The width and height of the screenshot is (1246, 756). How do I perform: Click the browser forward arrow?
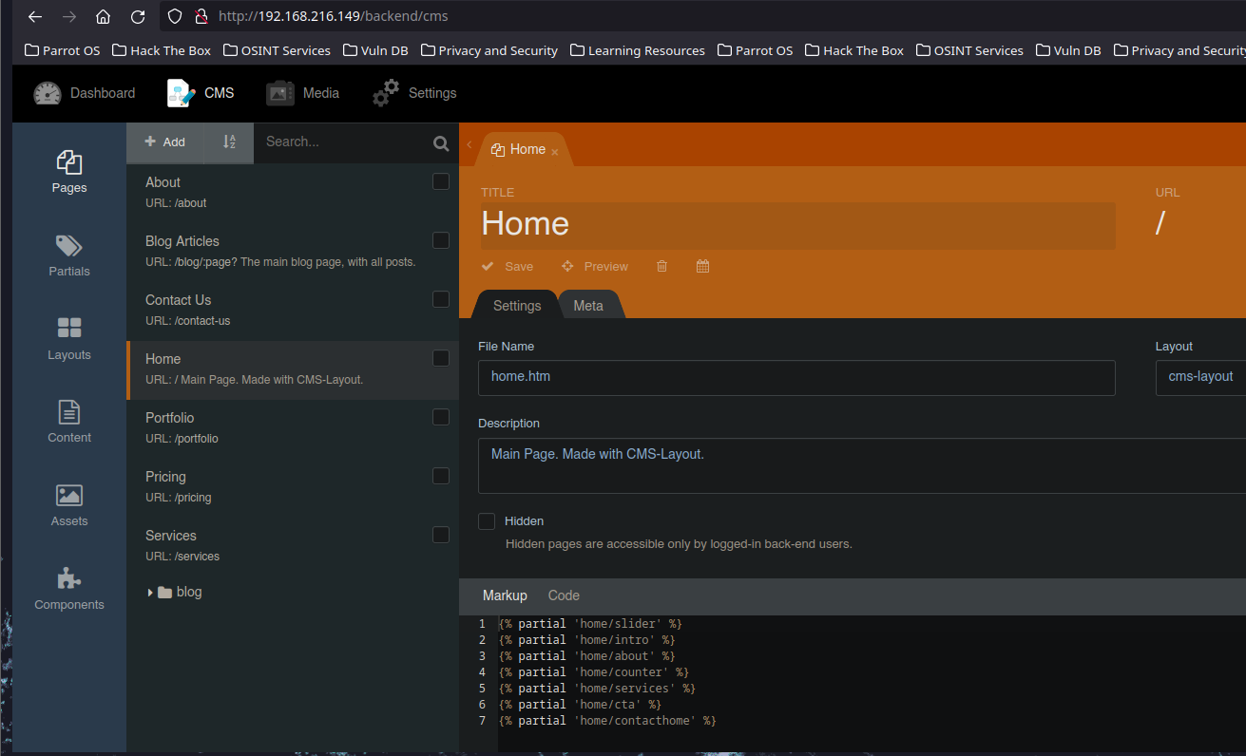tap(69, 16)
